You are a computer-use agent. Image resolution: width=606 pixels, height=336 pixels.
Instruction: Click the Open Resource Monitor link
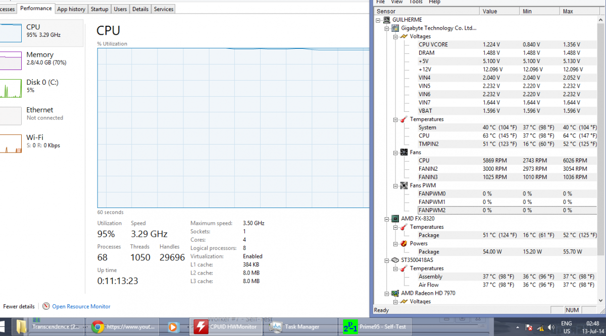click(81, 306)
